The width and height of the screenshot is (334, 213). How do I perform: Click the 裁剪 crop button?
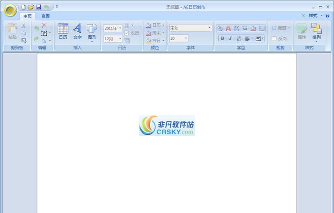pyautogui.click(x=281, y=28)
